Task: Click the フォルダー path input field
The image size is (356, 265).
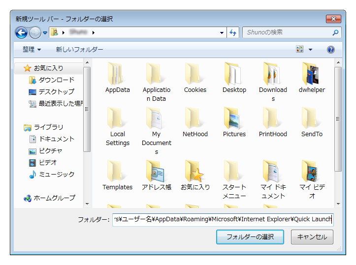Action: click(x=223, y=219)
